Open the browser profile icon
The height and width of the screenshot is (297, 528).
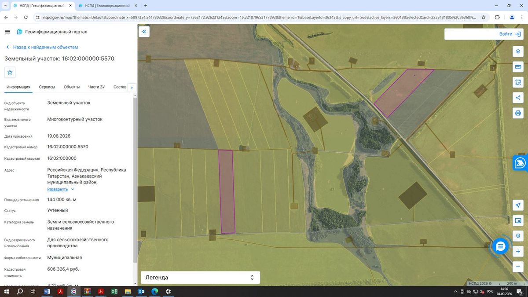512,17
